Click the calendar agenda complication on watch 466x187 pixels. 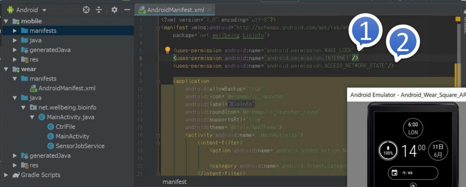413,173
